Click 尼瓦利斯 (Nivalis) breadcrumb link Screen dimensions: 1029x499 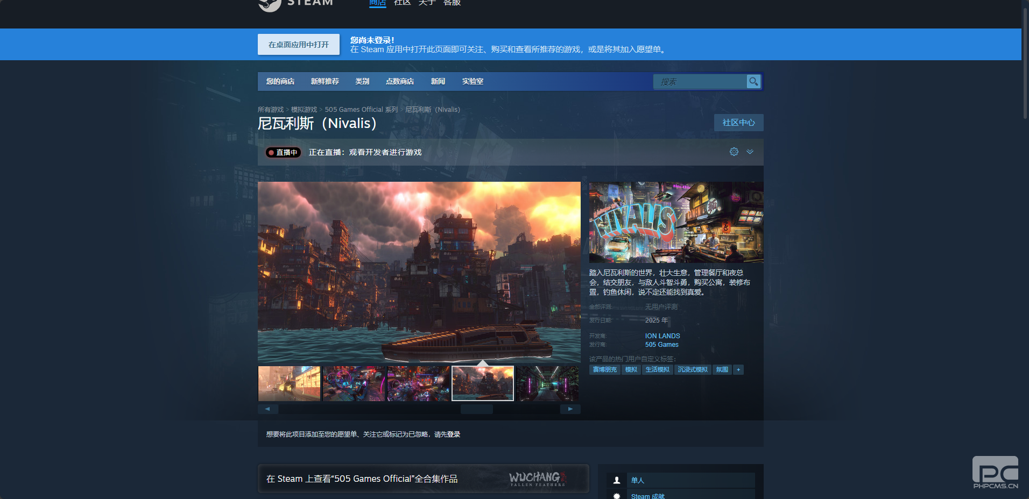pyautogui.click(x=433, y=110)
